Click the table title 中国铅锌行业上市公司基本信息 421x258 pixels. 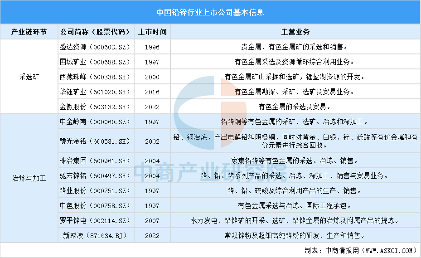[x=210, y=12]
